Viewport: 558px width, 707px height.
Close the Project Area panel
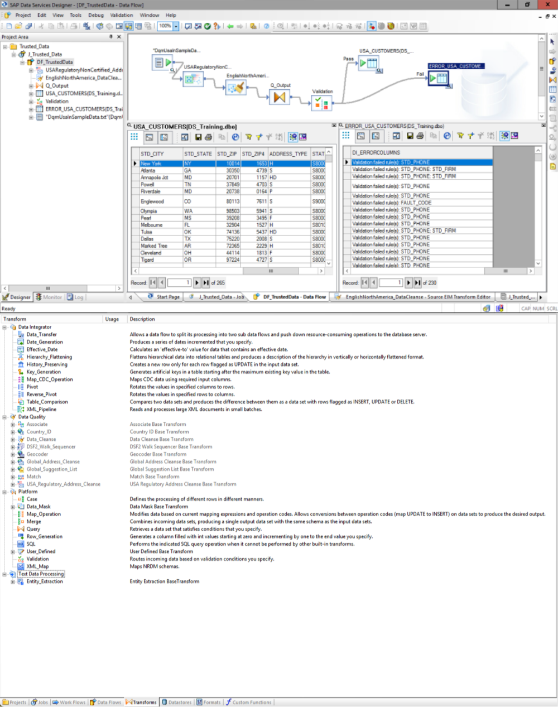point(119,37)
